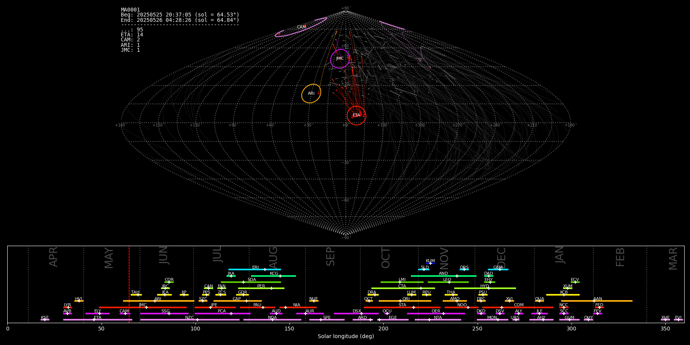Screen dimensions: 690x345
Task: Click the purple JMC radiant circle on sky map
Action: pos(340,59)
